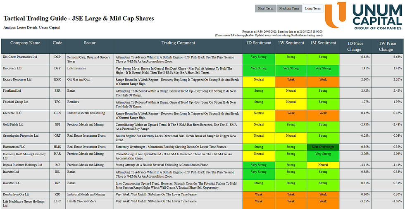This screenshot has width=405, height=209.
Task: Click the Unum Capital logo
Action: pyautogui.click(x=364, y=15)
